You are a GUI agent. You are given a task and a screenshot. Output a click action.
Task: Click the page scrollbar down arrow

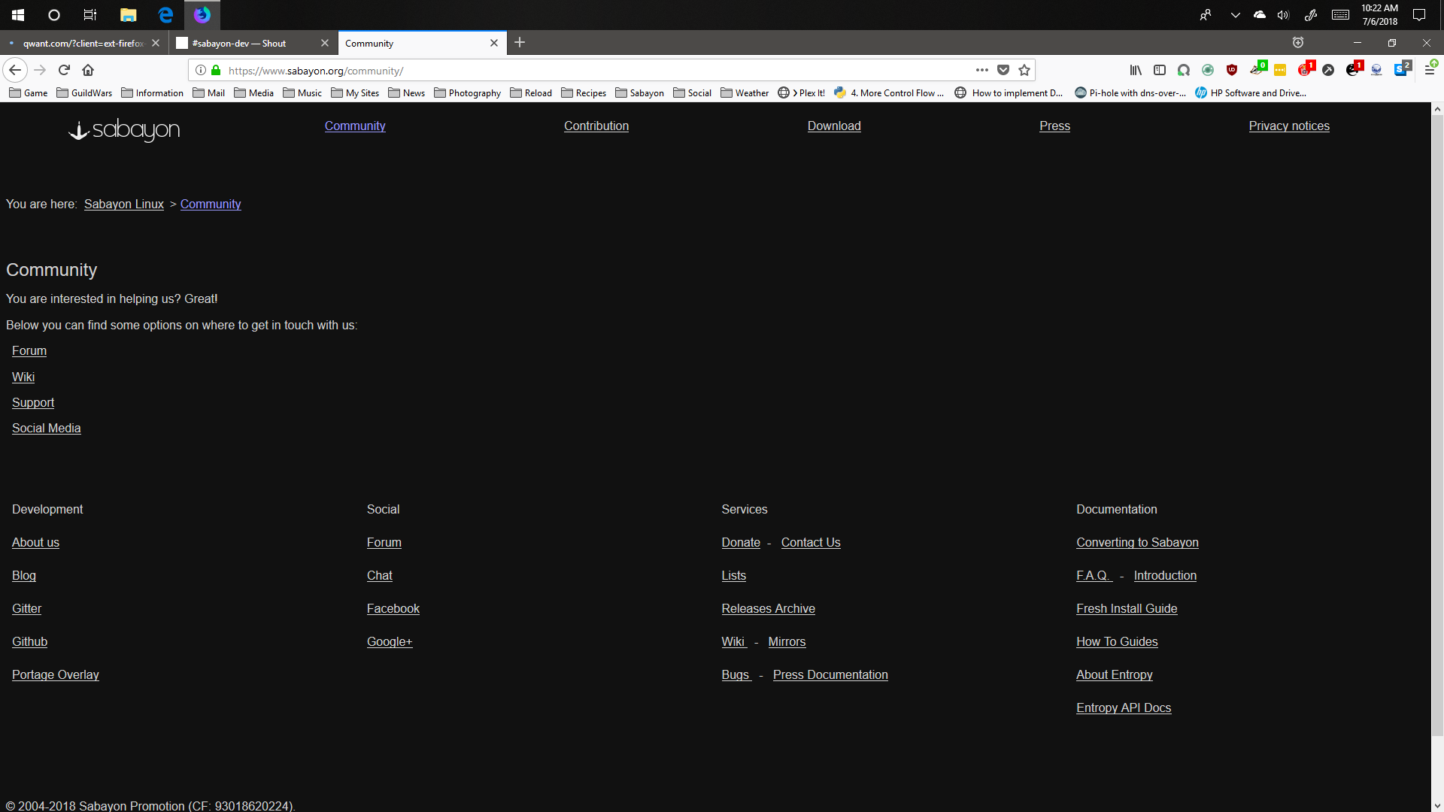click(1437, 805)
